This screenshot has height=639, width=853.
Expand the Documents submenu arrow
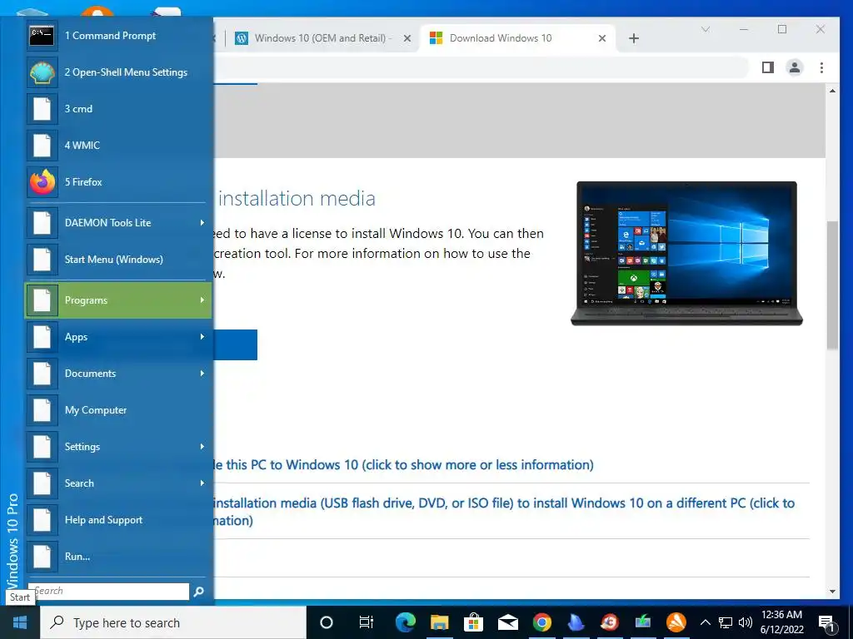pyautogui.click(x=202, y=374)
